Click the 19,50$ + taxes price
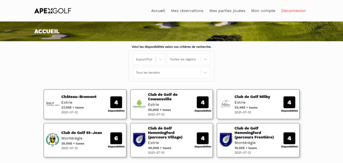343x163 pixels. coord(246,148)
